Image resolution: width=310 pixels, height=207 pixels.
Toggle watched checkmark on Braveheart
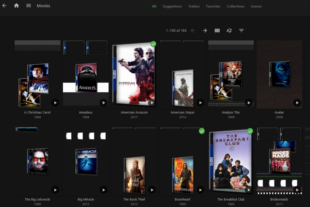[202, 131]
